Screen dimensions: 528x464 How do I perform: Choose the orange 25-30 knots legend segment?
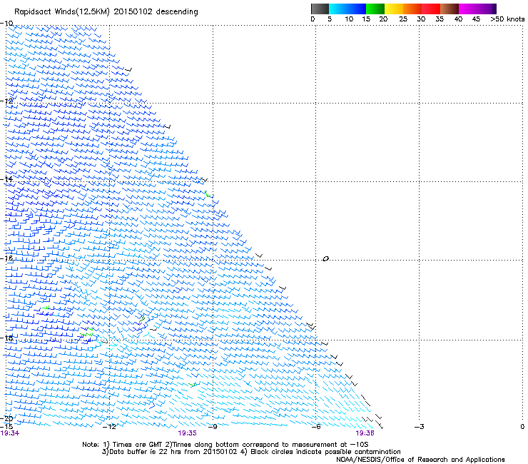[x=412, y=9]
